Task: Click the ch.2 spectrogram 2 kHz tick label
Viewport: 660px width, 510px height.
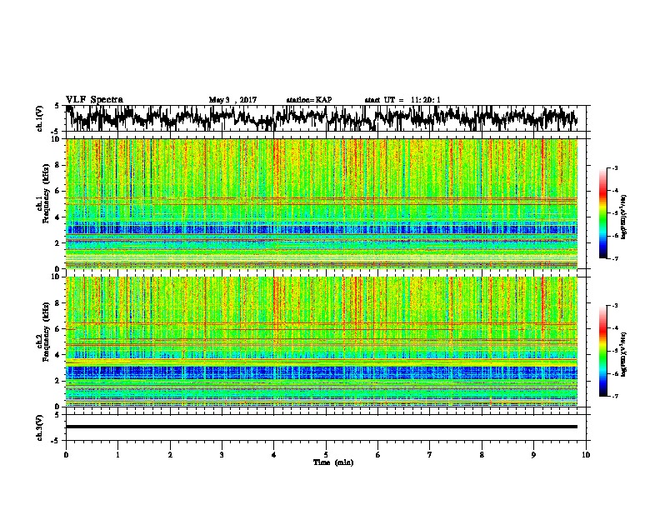Action: (x=58, y=381)
